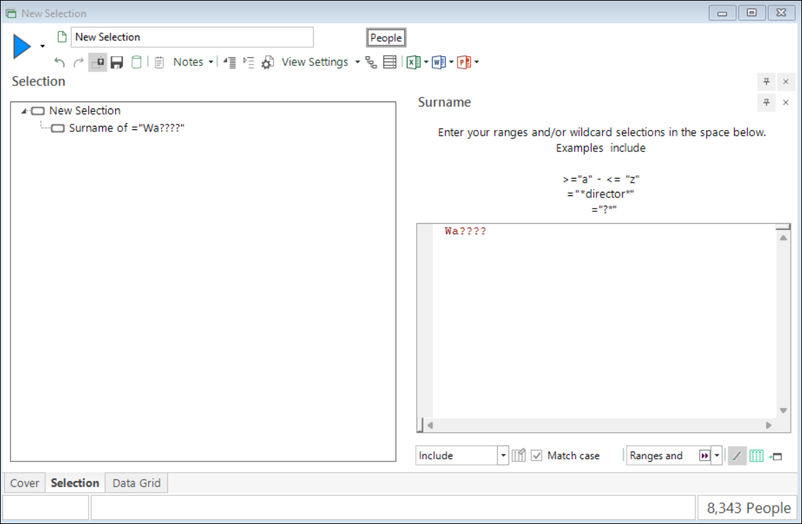Click the list rows view icon
802x524 pixels.
(x=390, y=63)
